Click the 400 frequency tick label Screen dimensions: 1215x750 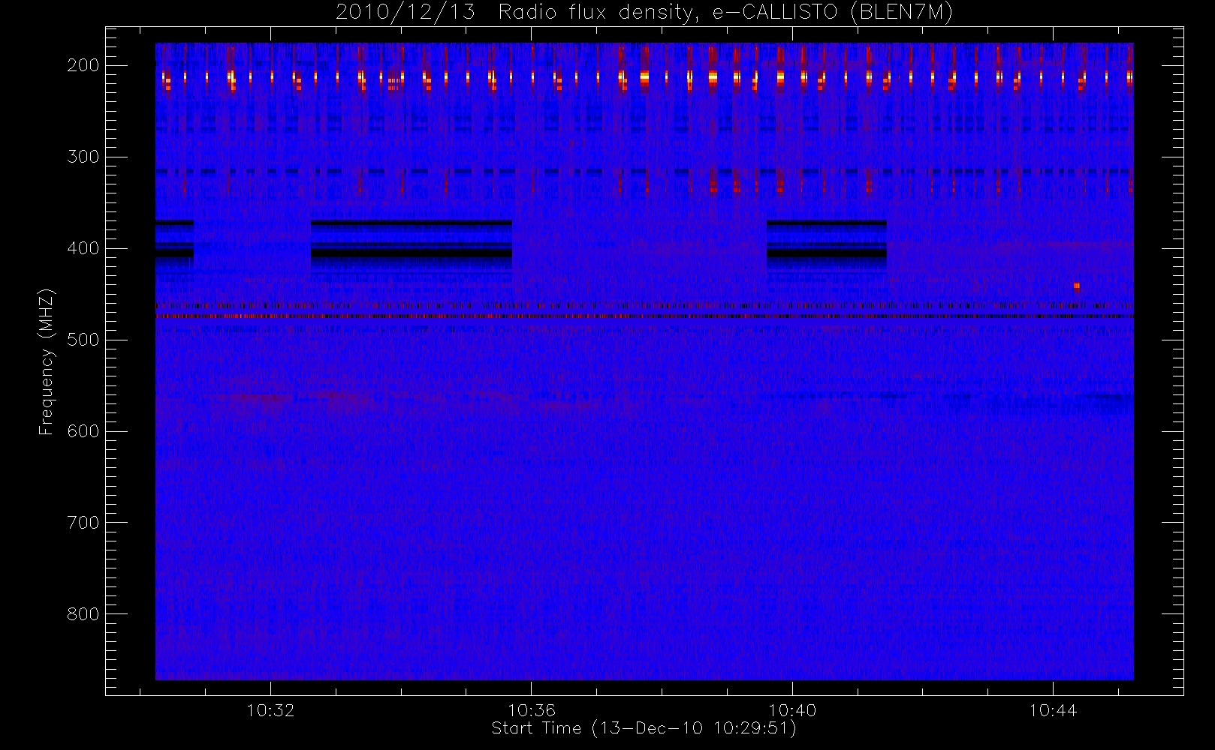point(83,248)
